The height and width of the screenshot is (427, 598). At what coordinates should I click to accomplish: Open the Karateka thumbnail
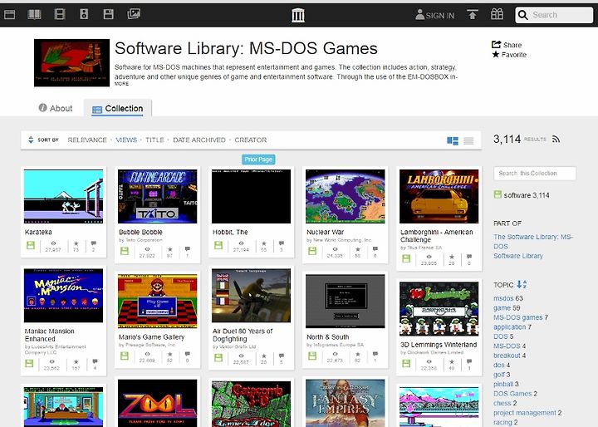pyautogui.click(x=63, y=197)
